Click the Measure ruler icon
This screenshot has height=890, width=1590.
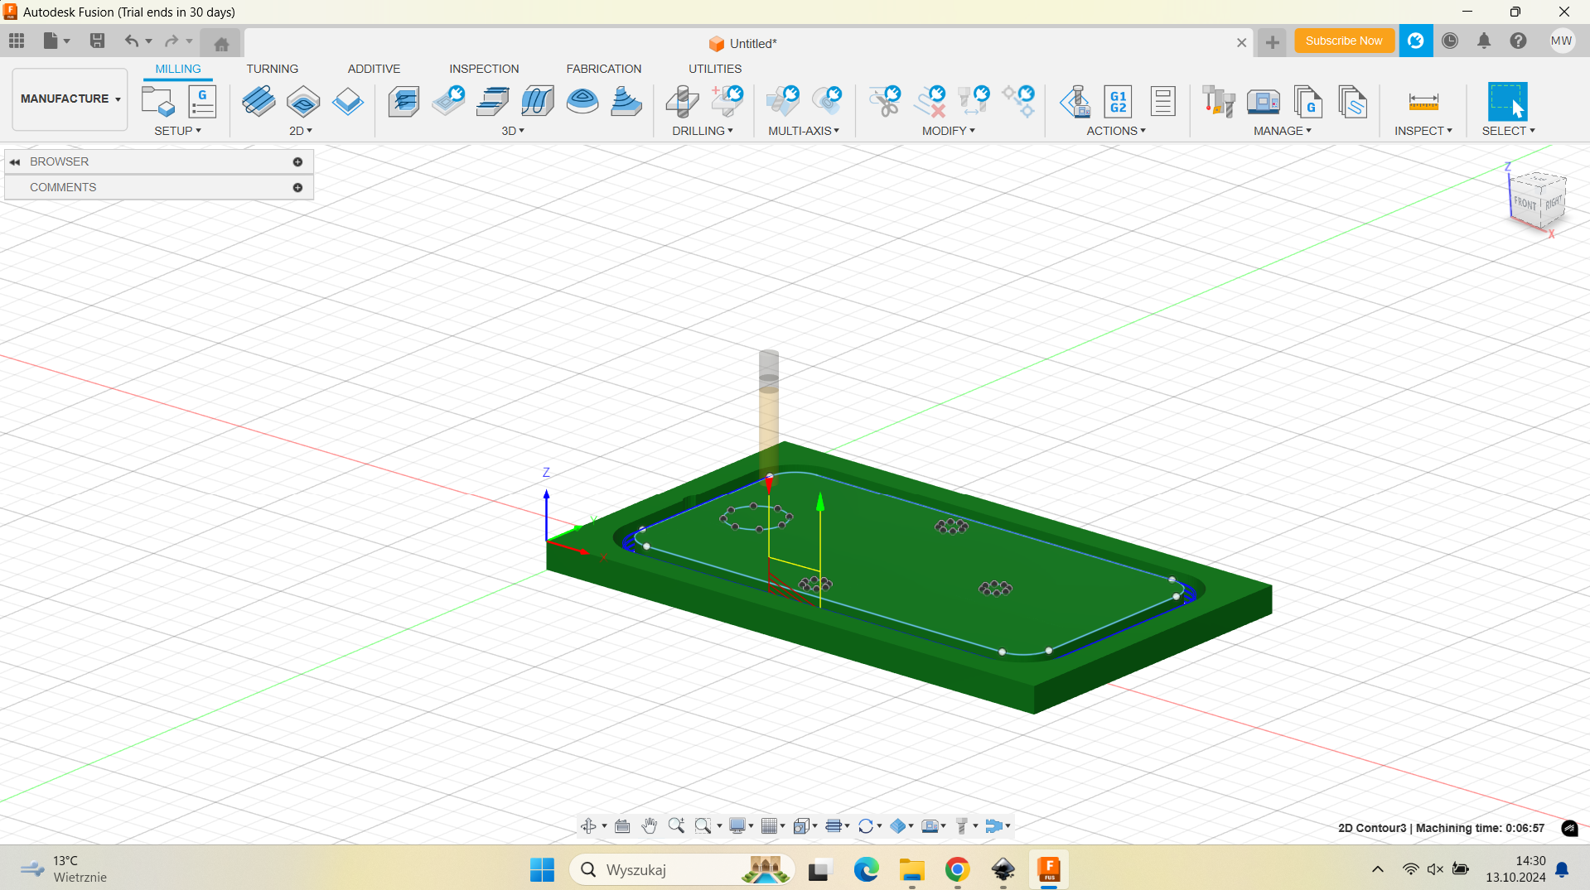point(1423,102)
